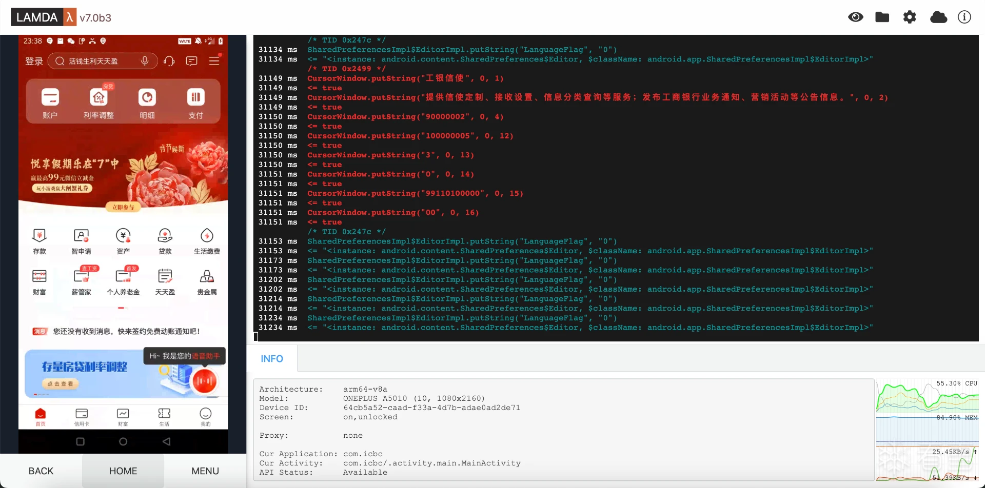Image resolution: width=985 pixels, height=488 pixels.
Task: Tap Android home circle button
Action: pos(123,441)
